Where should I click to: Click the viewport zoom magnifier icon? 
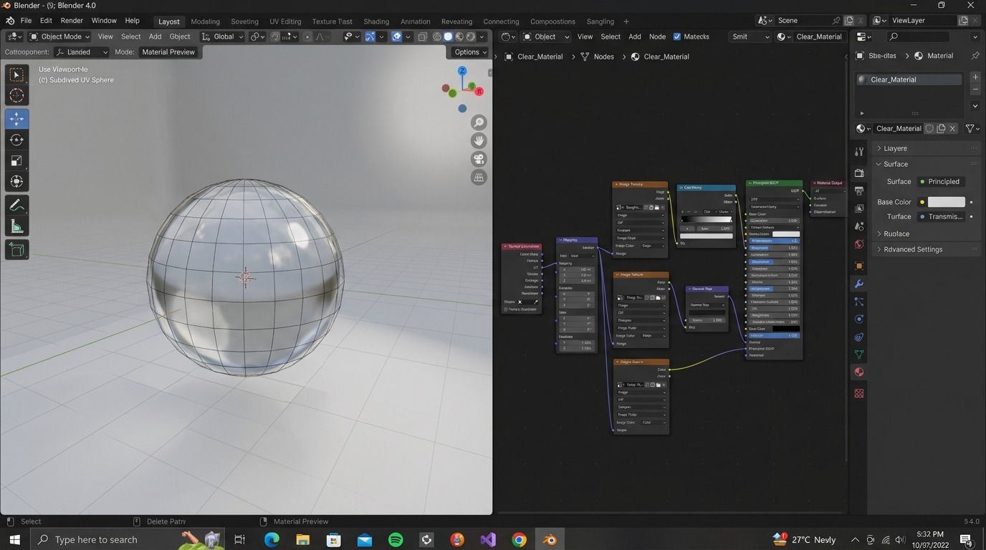479,122
